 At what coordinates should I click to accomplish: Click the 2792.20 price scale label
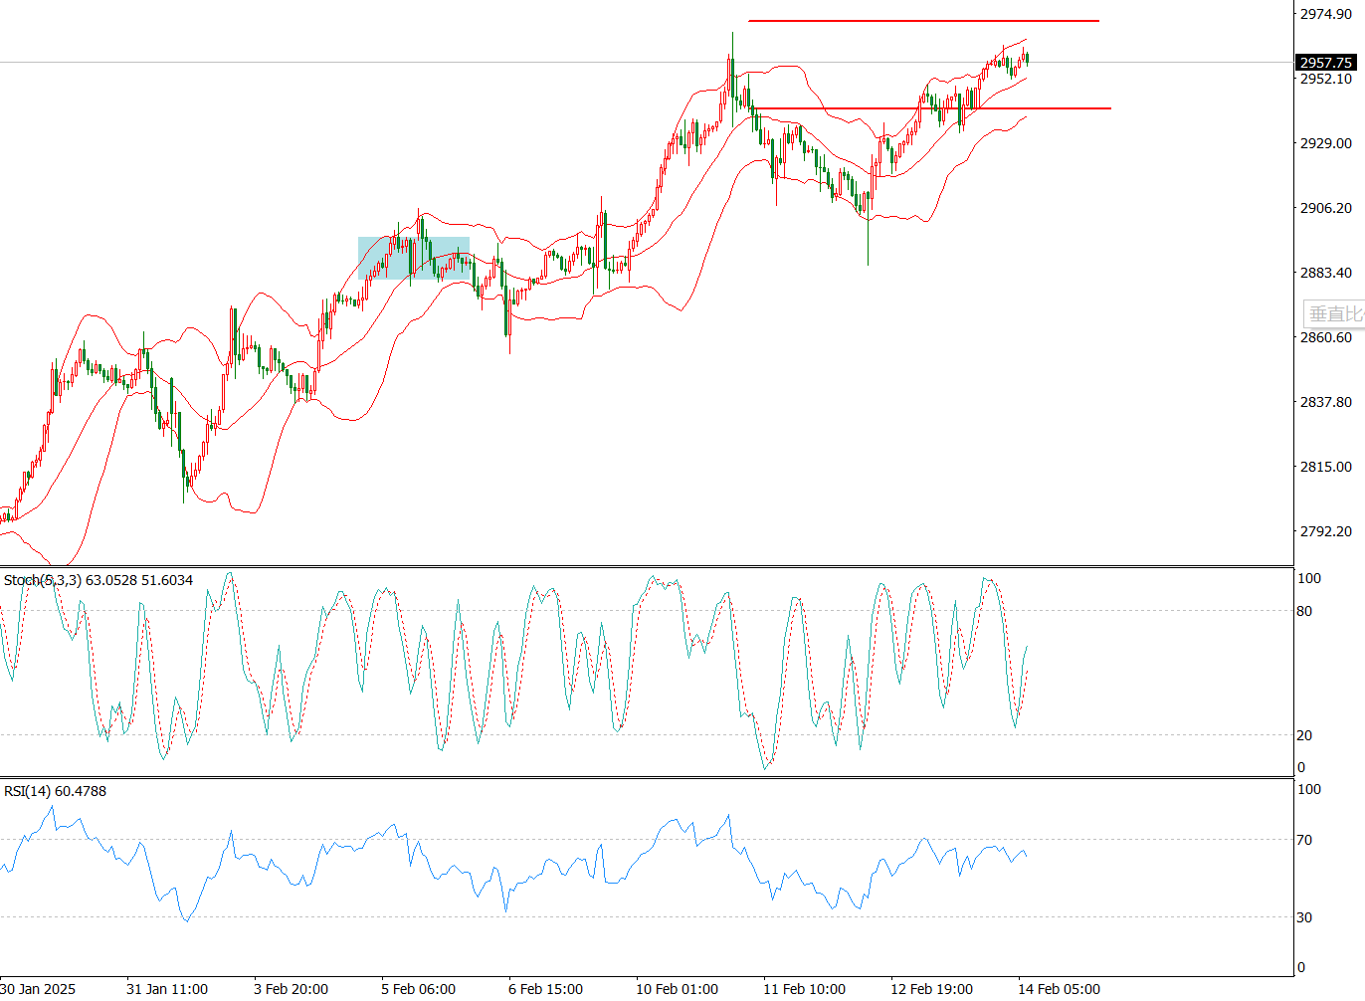tap(1325, 531)
